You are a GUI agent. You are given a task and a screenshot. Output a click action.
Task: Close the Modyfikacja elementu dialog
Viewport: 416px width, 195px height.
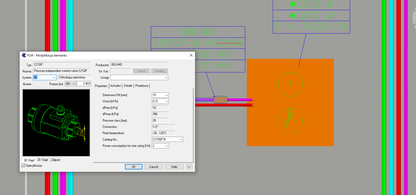[191, 55]
